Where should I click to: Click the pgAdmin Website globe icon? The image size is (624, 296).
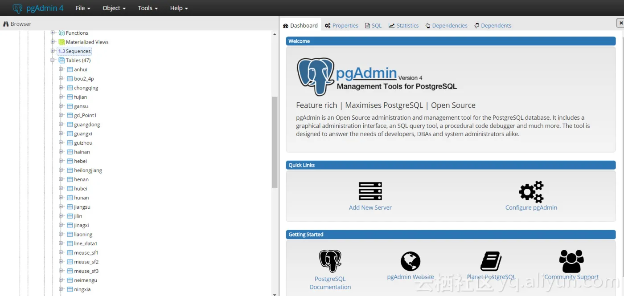click(410, 261)
